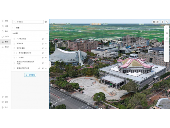Expand the 地籍圖 layer group

(x=17, y=58)
